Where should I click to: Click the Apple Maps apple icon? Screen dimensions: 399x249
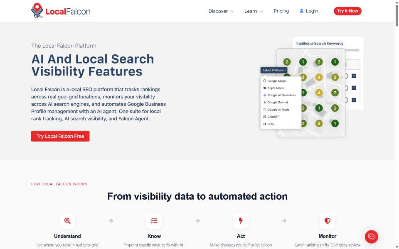tap(264, 88)
